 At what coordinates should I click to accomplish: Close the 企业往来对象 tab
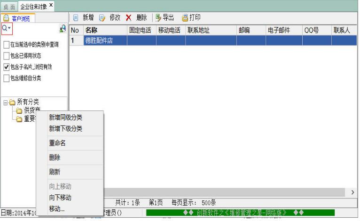tap(51, 5)
